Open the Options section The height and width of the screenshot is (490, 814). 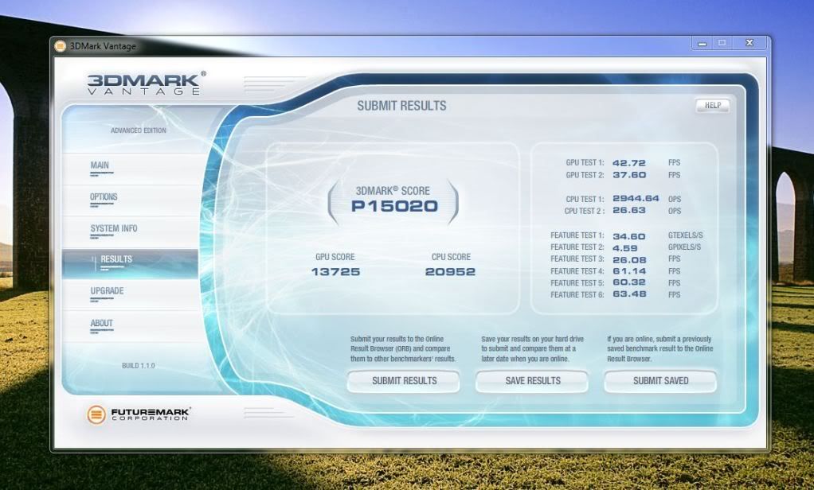(130, 200)
